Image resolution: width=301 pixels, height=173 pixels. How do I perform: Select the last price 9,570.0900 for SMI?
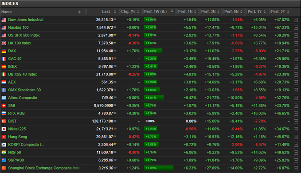tap(103, 106)
